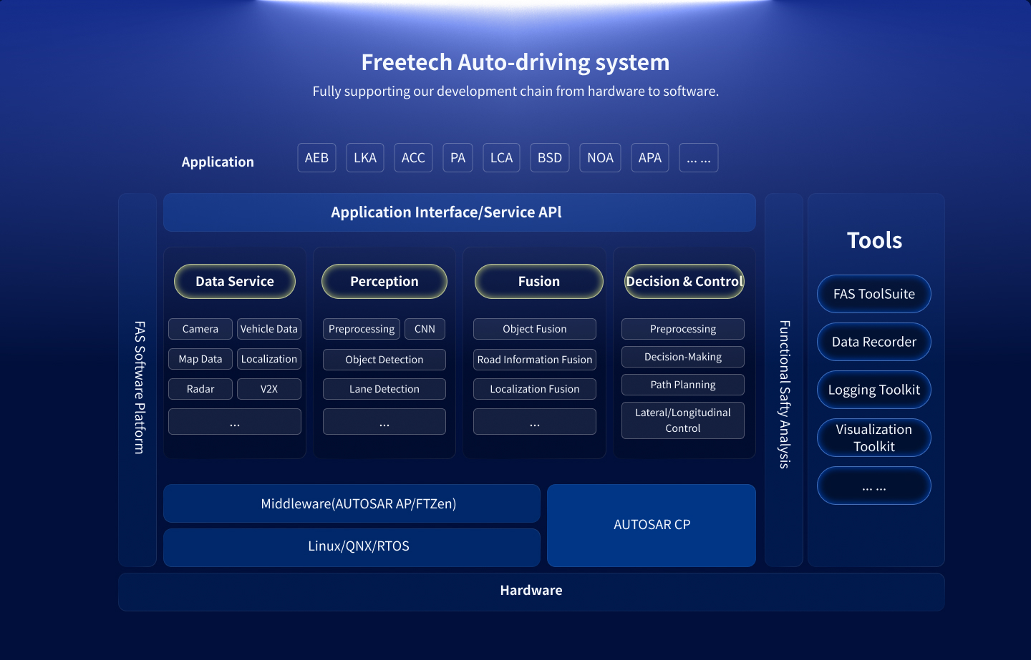Click the Localization Fusion box
This screenshot has height=660, width=1031.
(x=535, y=389)
